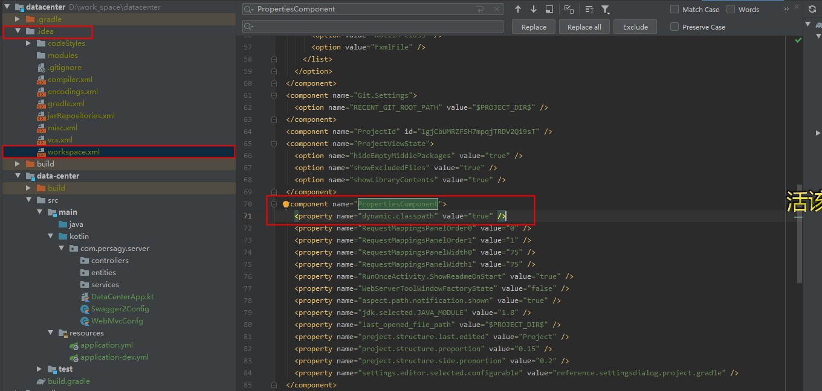
Task: Expand the test folder arrow
Action: point(39,369)
